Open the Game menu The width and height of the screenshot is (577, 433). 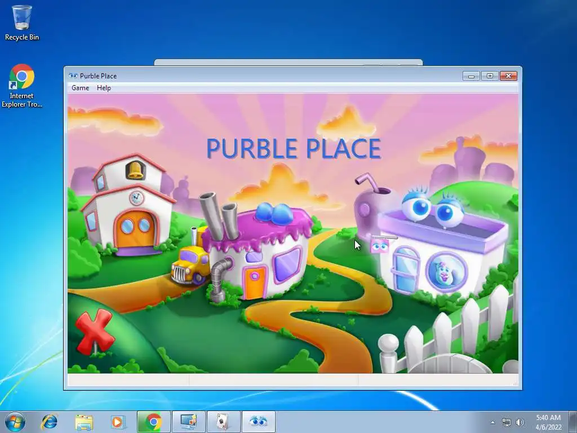(x=80, y=88)
